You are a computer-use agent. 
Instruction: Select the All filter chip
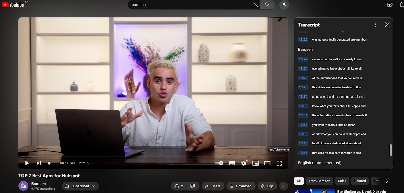pyautogui.click(x=299, y=181)
